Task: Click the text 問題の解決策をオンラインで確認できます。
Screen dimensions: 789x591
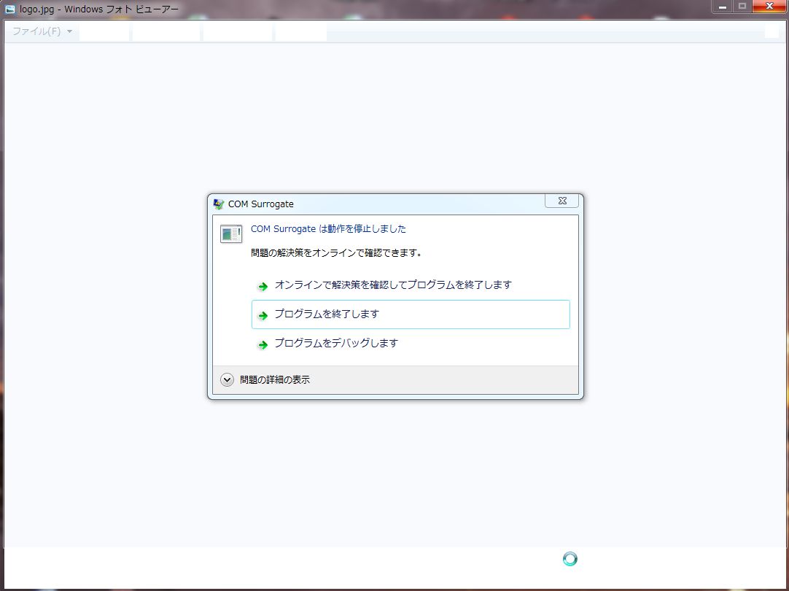Action: point(336,252)
